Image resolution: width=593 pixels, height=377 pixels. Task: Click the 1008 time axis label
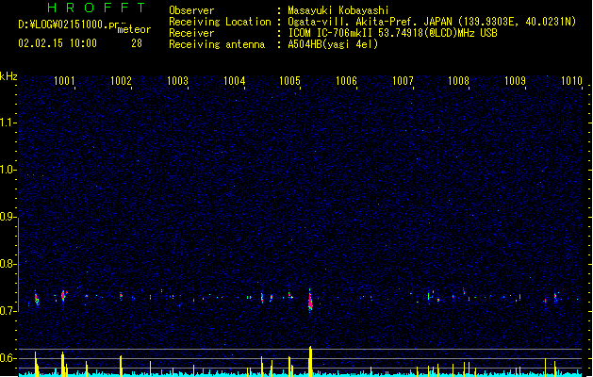pos(458,81)
